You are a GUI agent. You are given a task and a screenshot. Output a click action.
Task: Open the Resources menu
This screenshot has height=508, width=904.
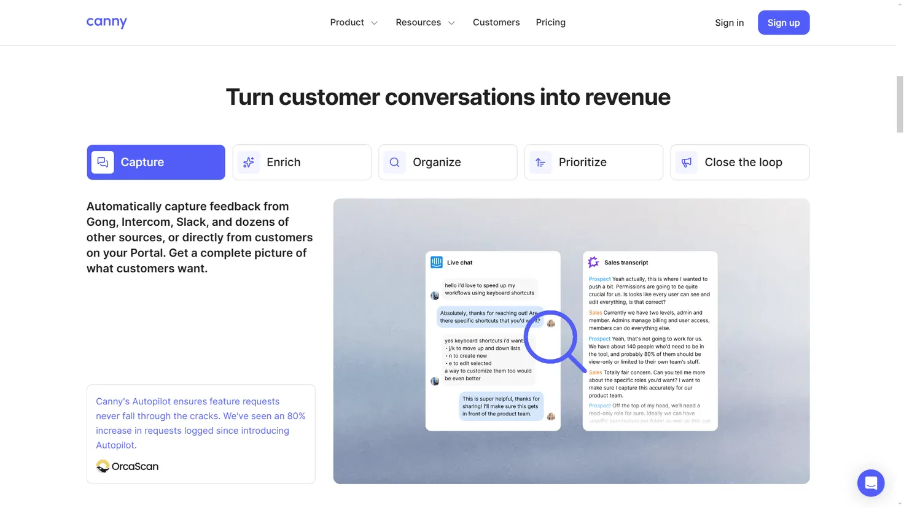pyautogui.click(x=426, y=23)
